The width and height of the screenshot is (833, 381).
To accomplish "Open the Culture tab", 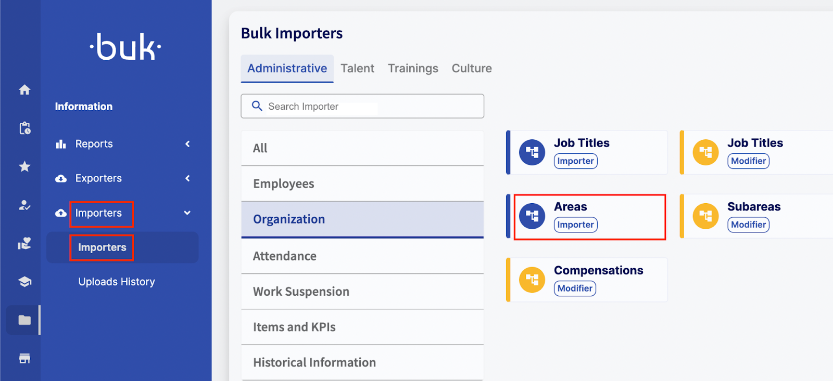I will (x=472, y=69).
